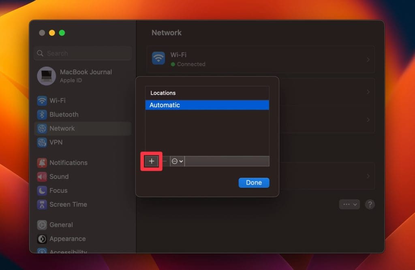This screenshot has height=270, width=415.
Task: Open Notifications settings
Action: (83, 163)
